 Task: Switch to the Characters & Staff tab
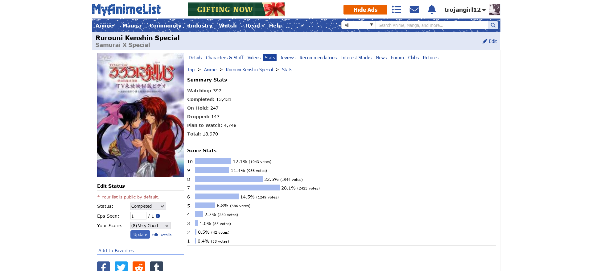pos(224,58)
